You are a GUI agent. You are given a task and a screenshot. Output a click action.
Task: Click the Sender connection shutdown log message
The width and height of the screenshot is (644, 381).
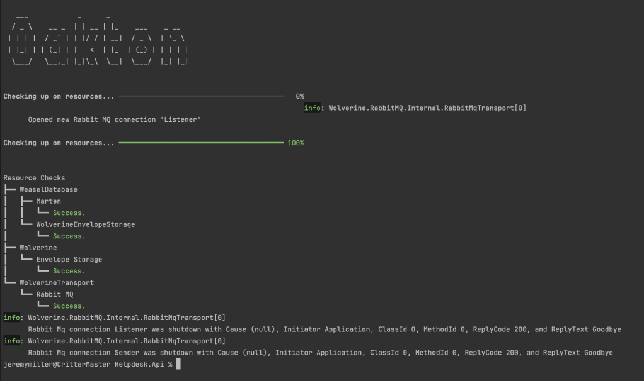pyautogui.click(x=320, y=353)
